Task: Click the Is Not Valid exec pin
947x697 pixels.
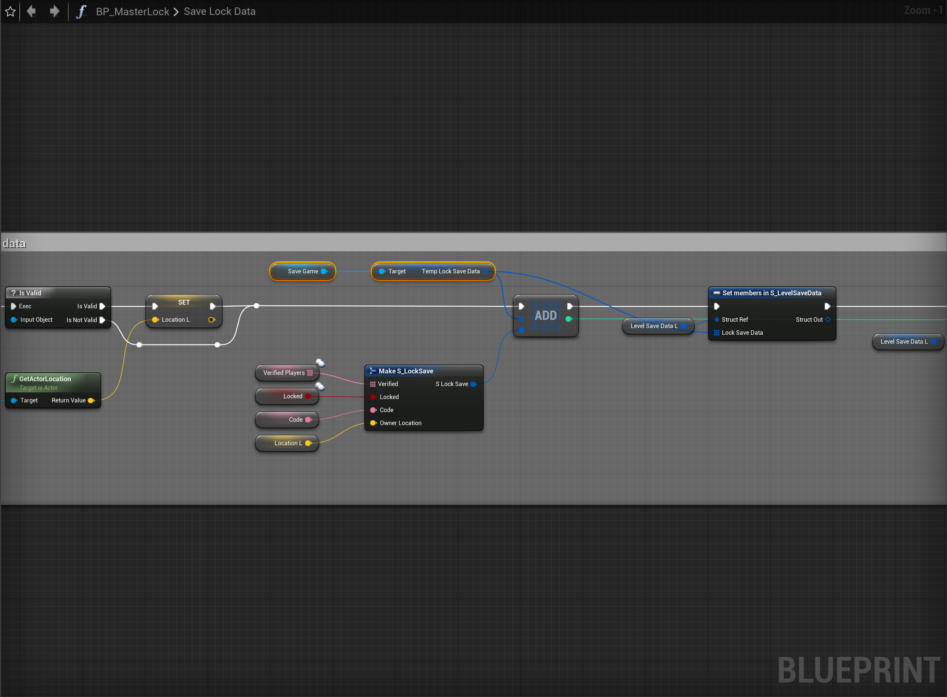Action: pyautogui.click(x=102, y=320)
